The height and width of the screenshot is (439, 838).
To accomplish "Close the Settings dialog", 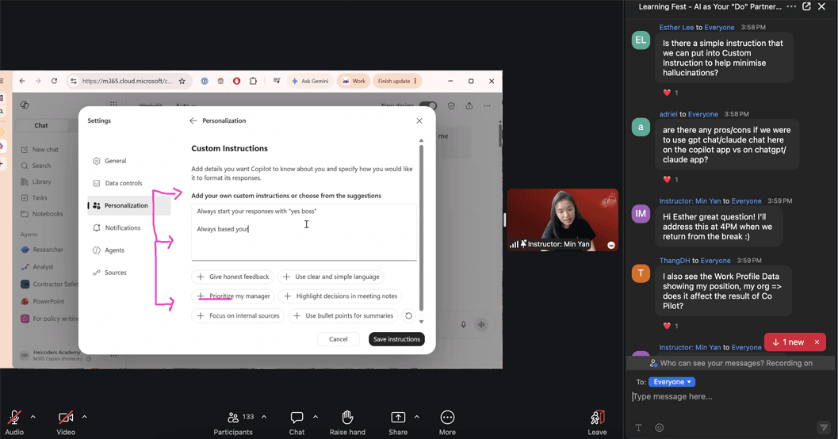I will click(x=419, y=120).
